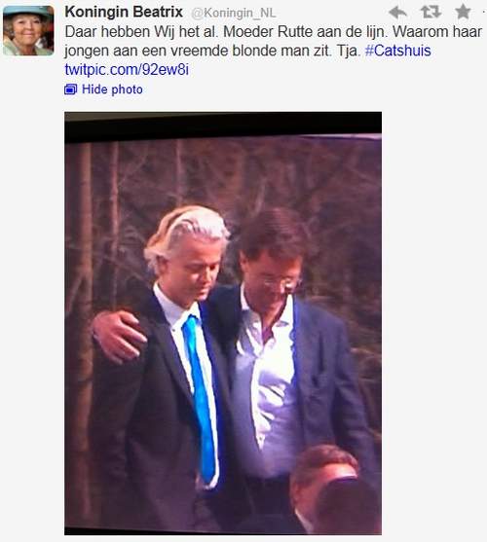The image size is (487, 542).
Task: Reply to the Koningin Beatrix tweet
Action: (x=397, y=13)
